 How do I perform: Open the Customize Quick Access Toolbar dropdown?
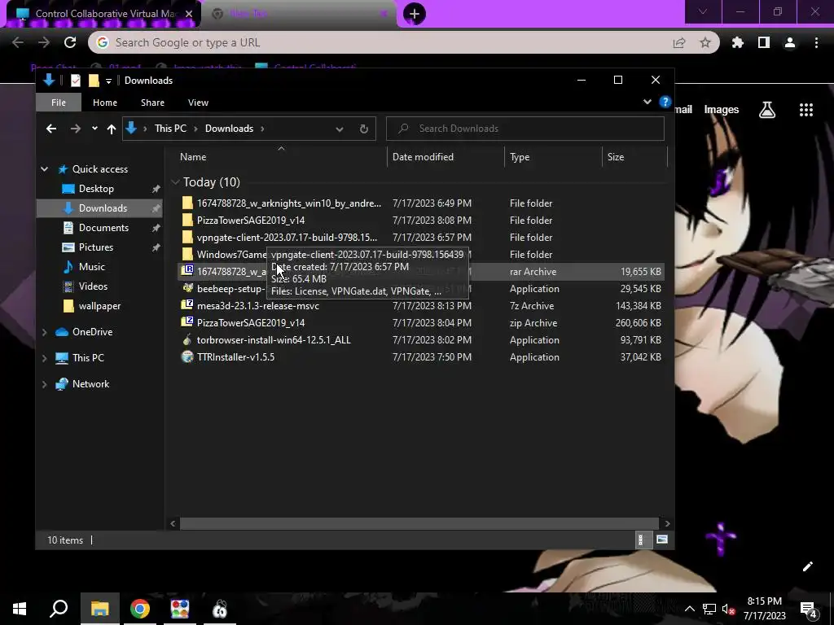coord(108,81)
